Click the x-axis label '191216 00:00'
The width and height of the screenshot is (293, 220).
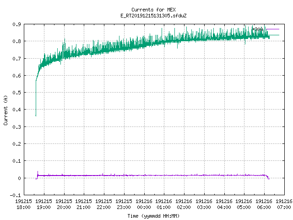pyautogui.click(x=144, y=204)
